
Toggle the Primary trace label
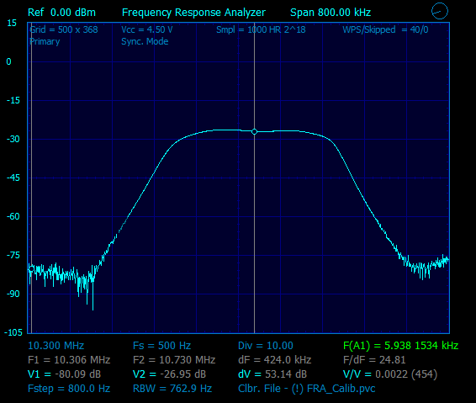(45, 41)
